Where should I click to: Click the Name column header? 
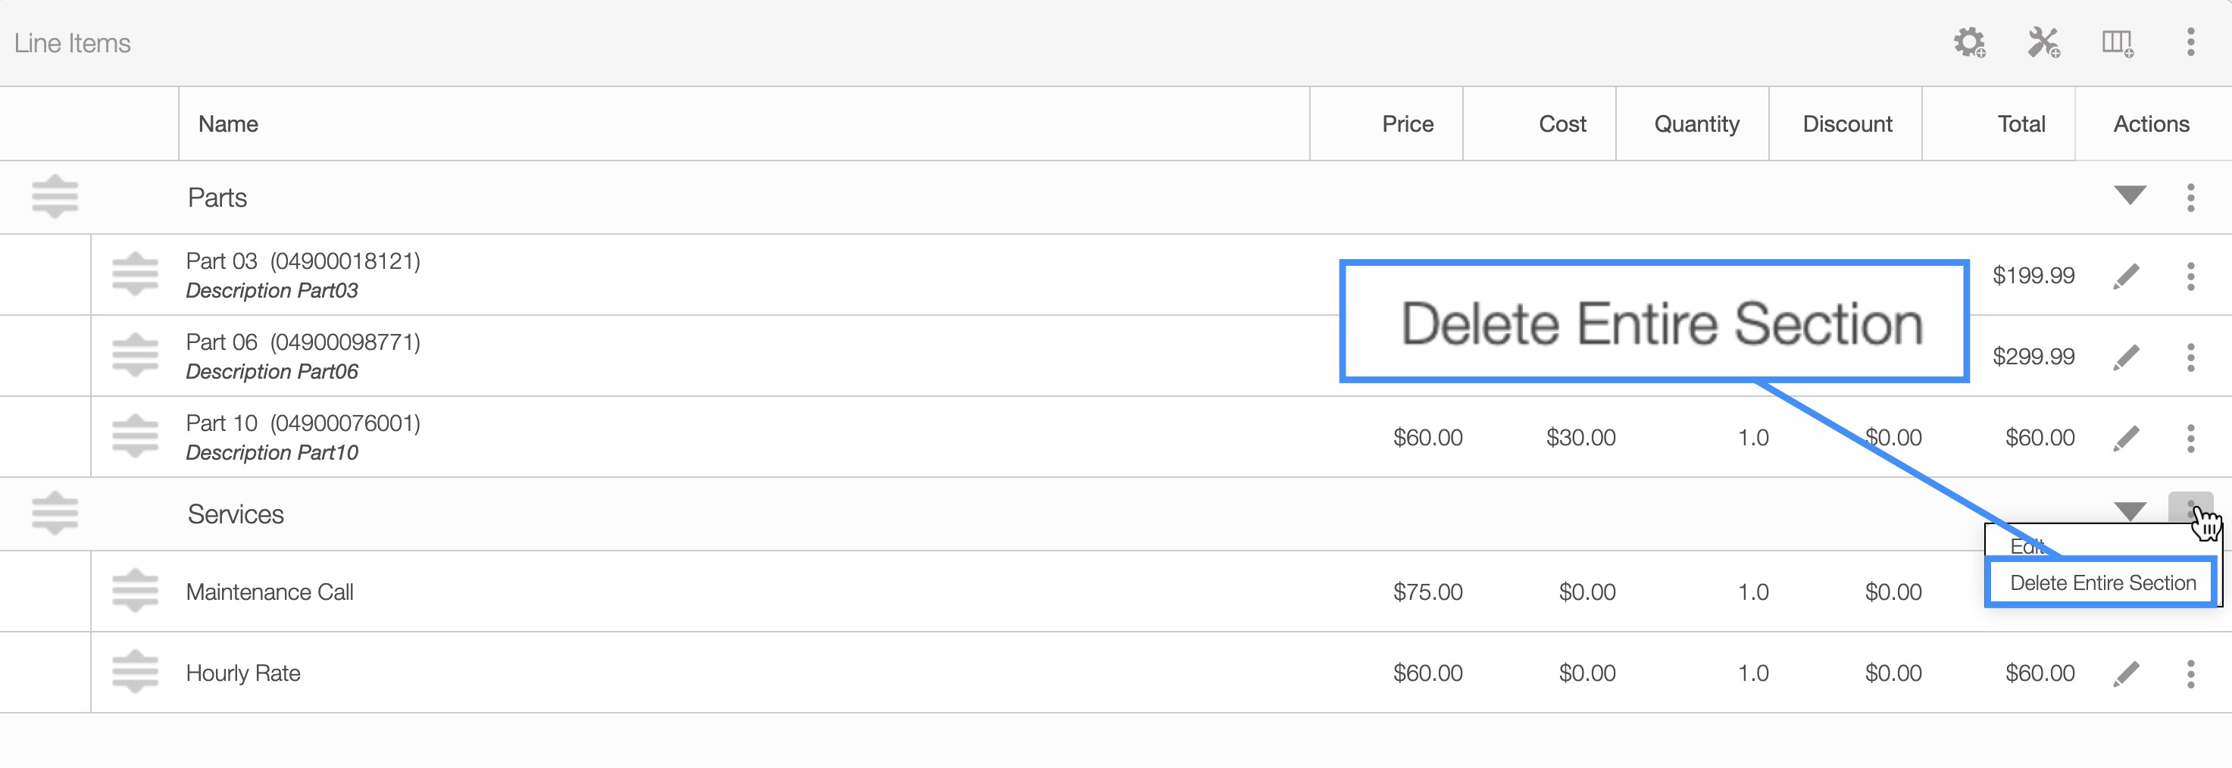click(228, 123)
